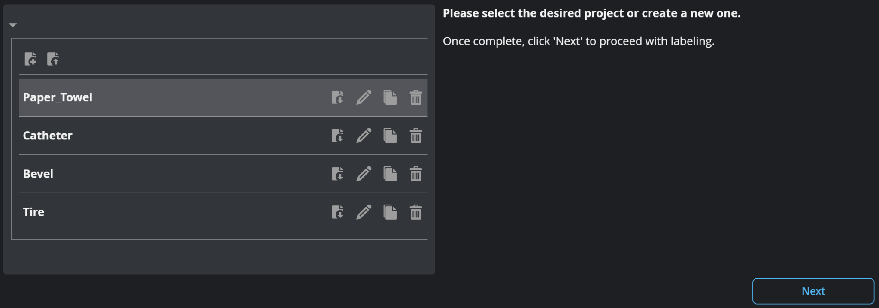This screenshot has height=308, width=879.
Task: Collapse the project list panel arrow
Action: coord(13,25)
